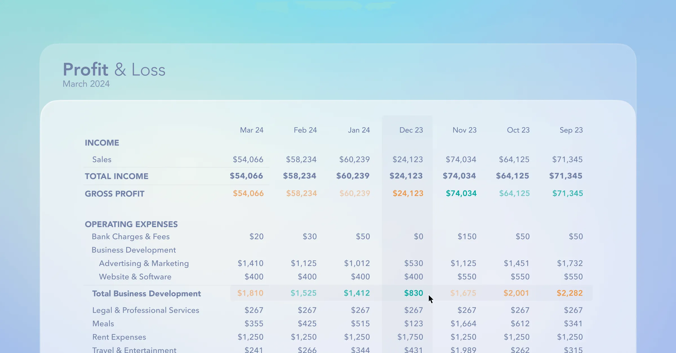Click the INCOME section heading
Viewport: 676px width, 353px height.
(102, 143)
